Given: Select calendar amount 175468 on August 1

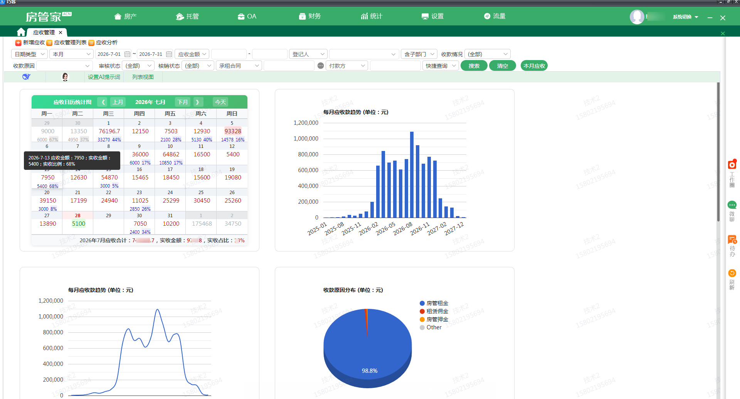Looking at the screenshot, I should [202, 224].
